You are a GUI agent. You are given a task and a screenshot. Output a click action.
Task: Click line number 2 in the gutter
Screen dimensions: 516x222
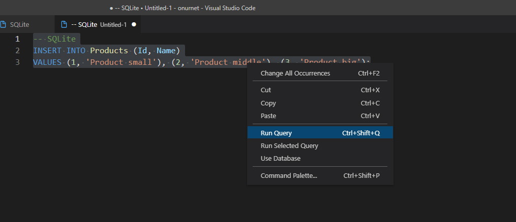pyautogui.click(x=17, y=51)
